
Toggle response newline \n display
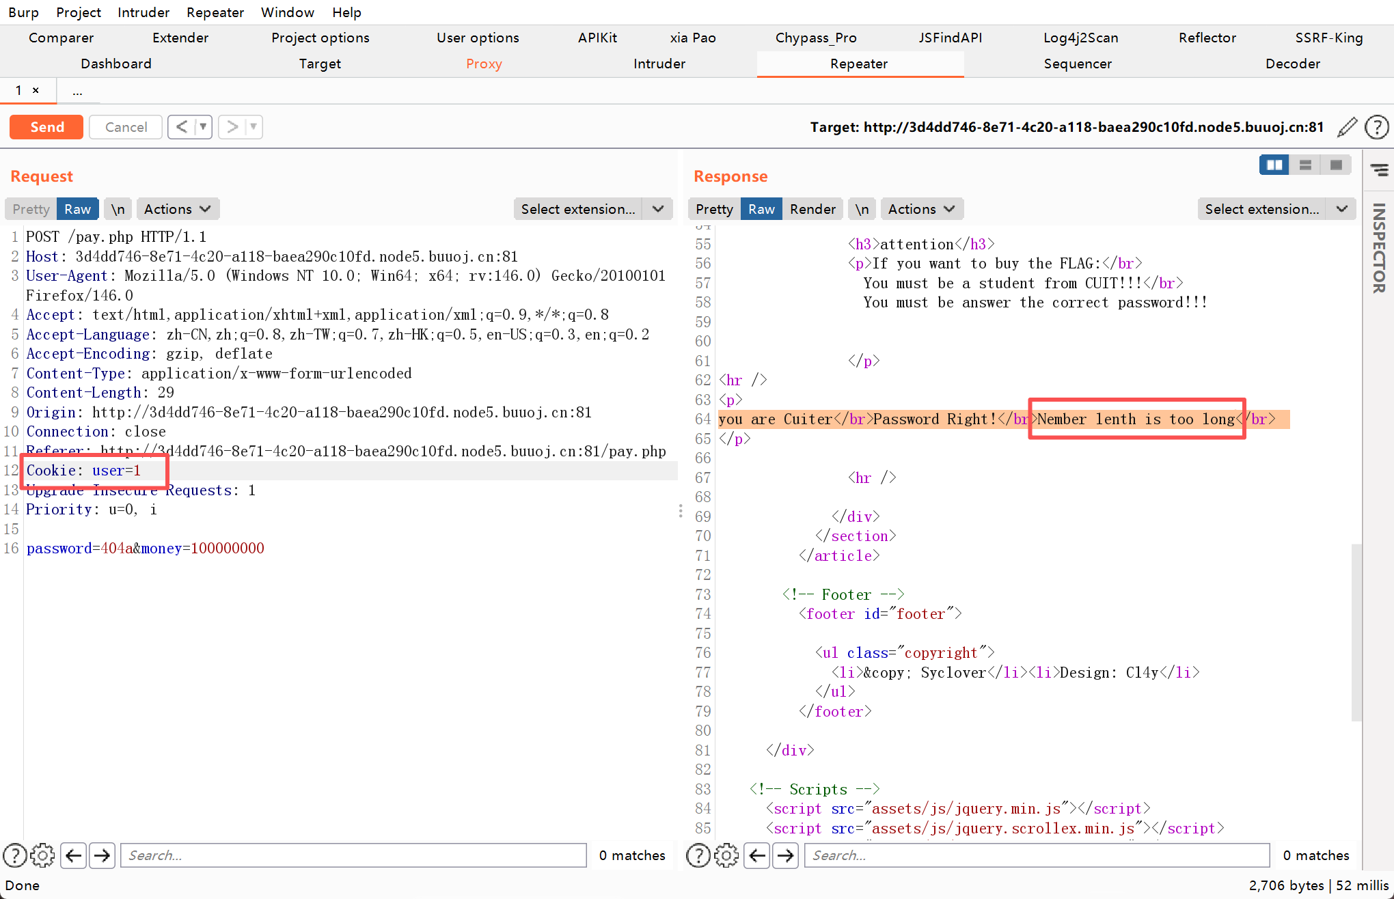[x=862, y=209]
